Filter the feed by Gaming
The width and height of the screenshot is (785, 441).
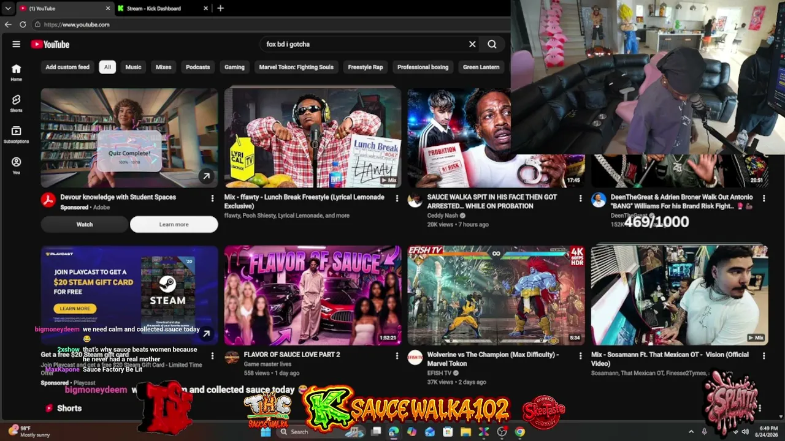[x=234, y=67]
